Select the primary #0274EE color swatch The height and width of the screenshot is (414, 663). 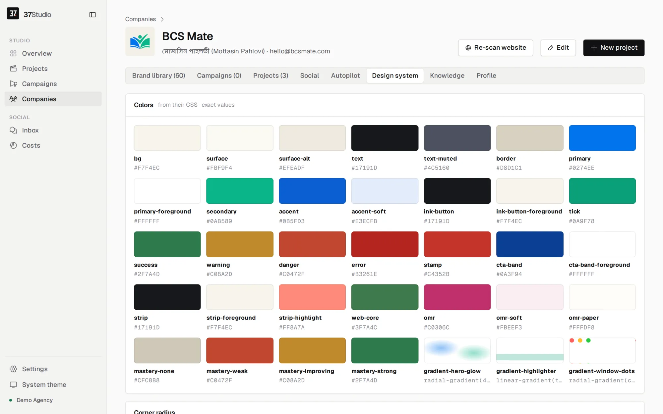pos(602,138)
